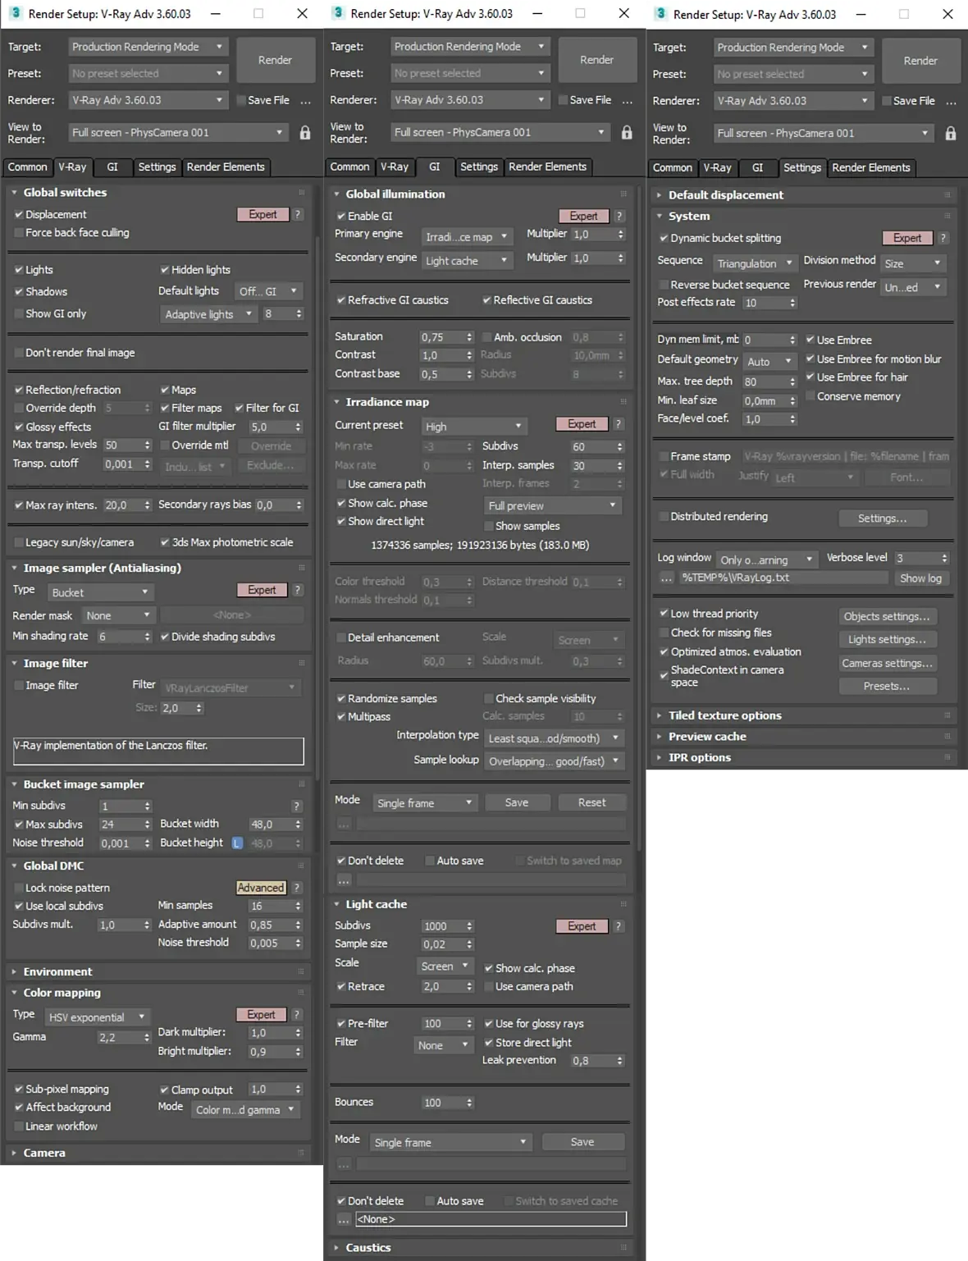
Task: Open Secondary engine Light cache dropdown
Action: 467,260
